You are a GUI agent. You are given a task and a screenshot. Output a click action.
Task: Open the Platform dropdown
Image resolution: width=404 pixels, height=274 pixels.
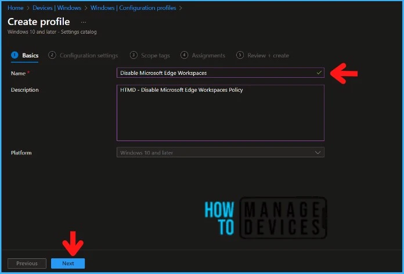221,152
